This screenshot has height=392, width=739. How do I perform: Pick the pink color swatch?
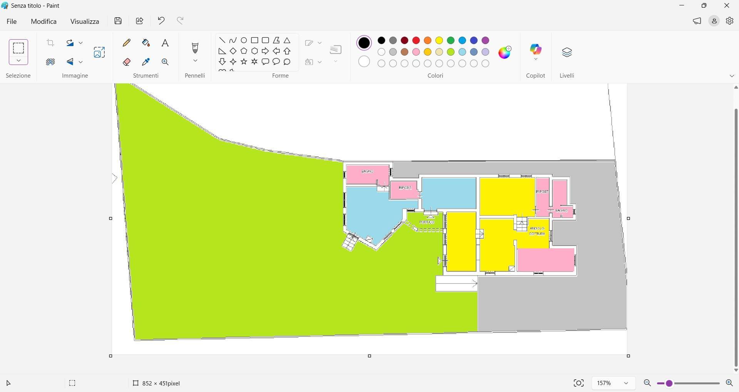click(416, 52)
